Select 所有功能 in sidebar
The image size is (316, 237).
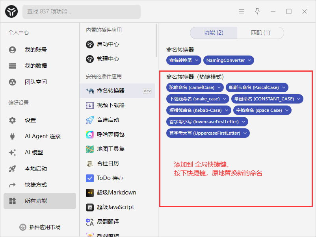click(40, 201)
